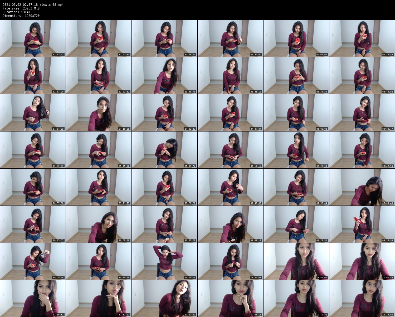Select the frame at 01:40.24

(x=164, y=38)
